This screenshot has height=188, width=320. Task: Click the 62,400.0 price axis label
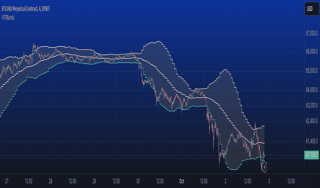click(312, 121)
